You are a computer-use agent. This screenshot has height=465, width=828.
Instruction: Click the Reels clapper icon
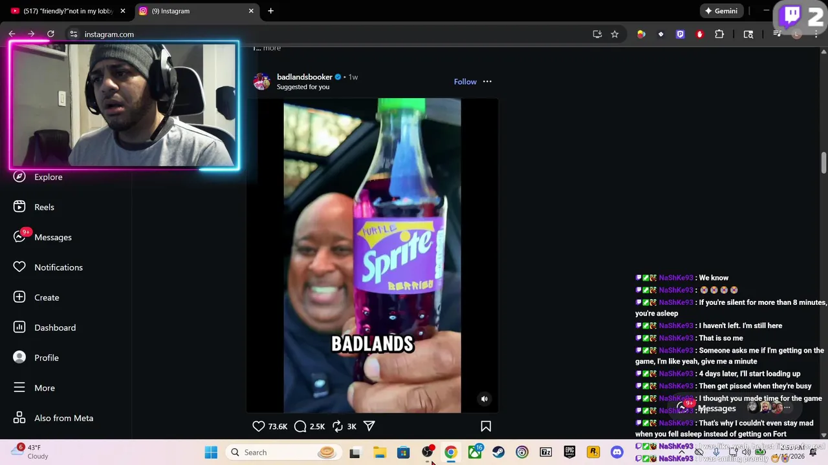(x=19, y=207)
